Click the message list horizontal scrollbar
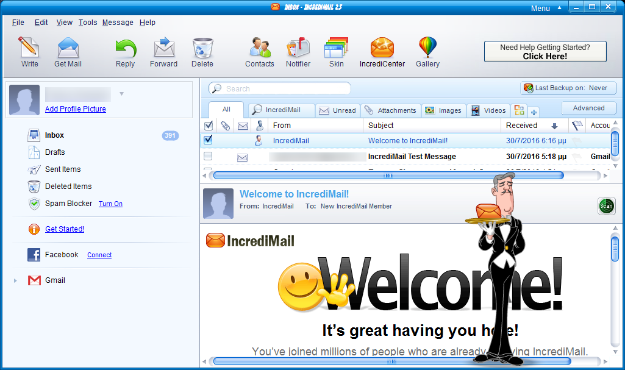Image resolution: width=625 pixels, height=370 pixels. pyautogui.click(x=388, y=176)
